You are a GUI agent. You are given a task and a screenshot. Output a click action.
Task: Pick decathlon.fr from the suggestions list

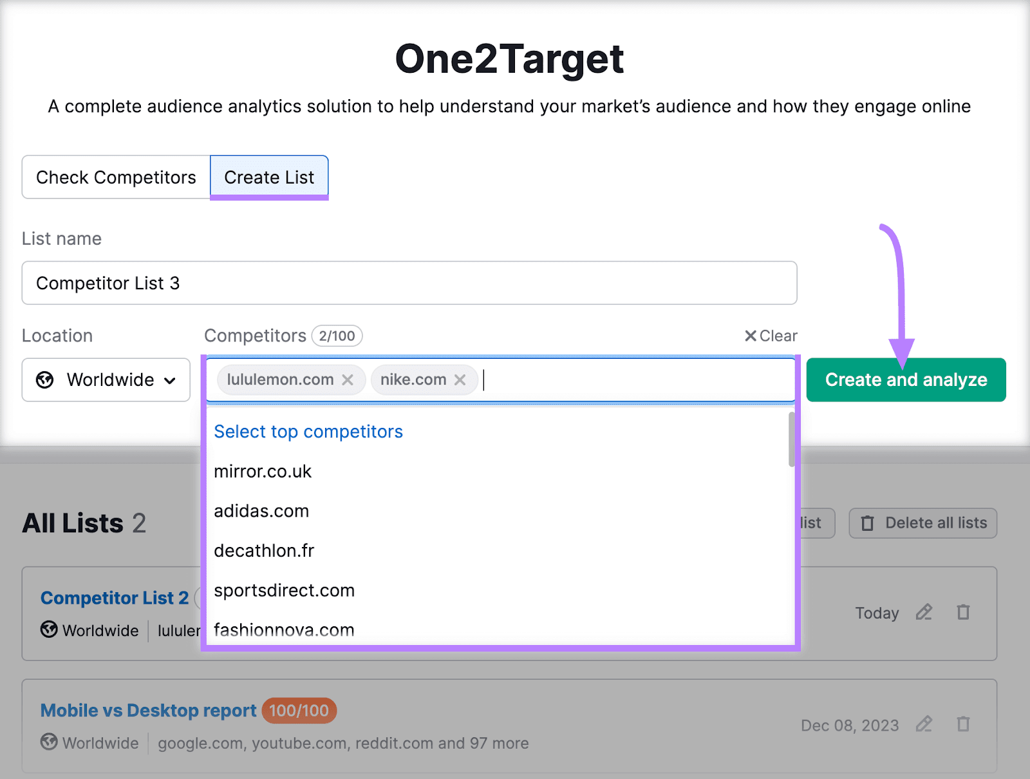pyautogui.click(x=263, y=551)
